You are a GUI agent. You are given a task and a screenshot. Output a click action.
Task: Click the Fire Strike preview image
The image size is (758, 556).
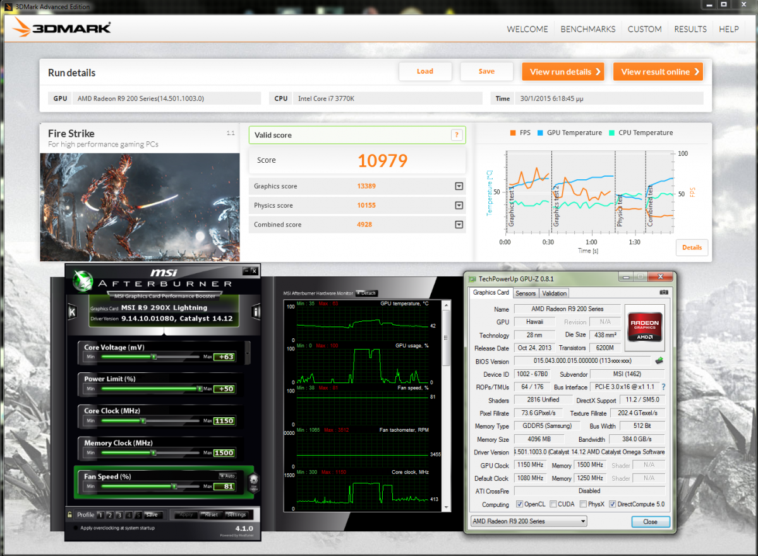click(140, 207)
